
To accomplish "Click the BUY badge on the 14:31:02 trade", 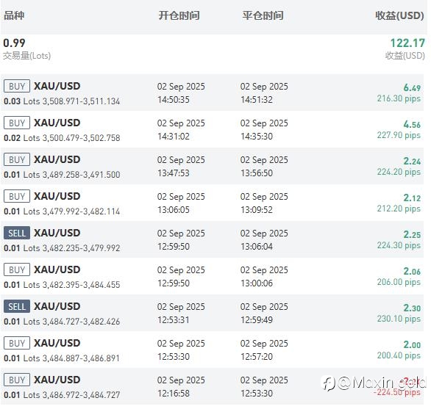I will click(x=17, y=123).
